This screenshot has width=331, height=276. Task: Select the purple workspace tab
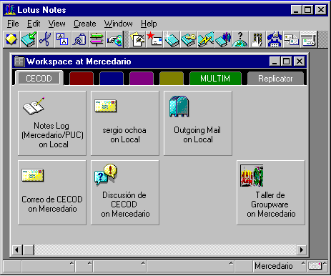click(142, 79)
